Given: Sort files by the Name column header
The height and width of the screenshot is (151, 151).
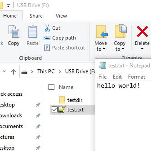Looking at the screenshot, I should pyautogui.click(x=66, y=87).
